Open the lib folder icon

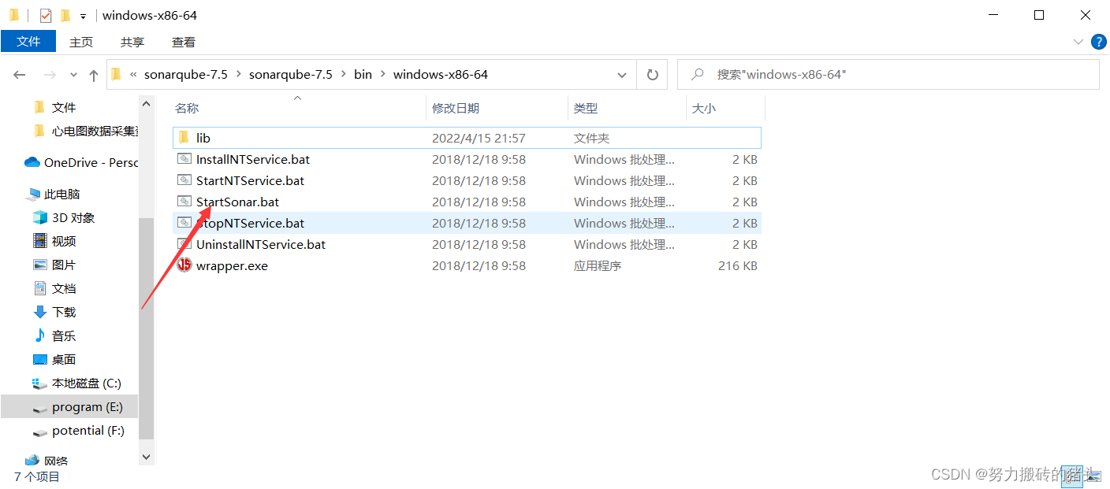(x=184, y=138)
